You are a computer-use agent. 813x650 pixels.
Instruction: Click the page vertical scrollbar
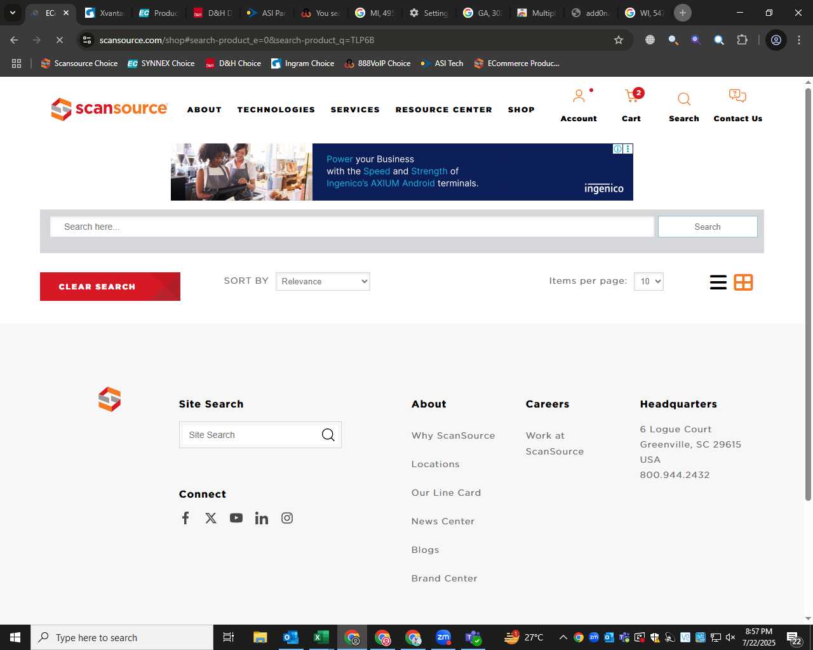tap(808, 295)
